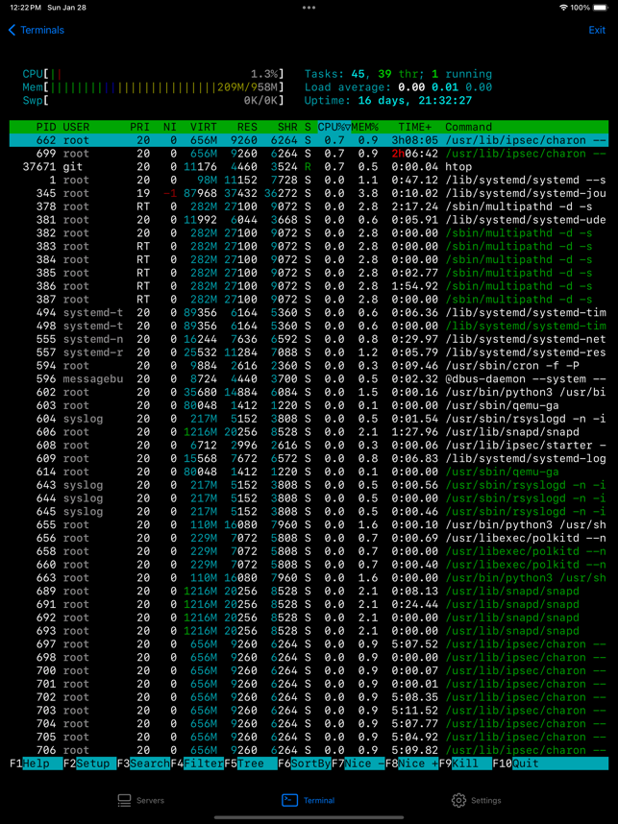The image size is (618, 824).
Task: Select PID 602 python3 row
Action: point(309,392)
